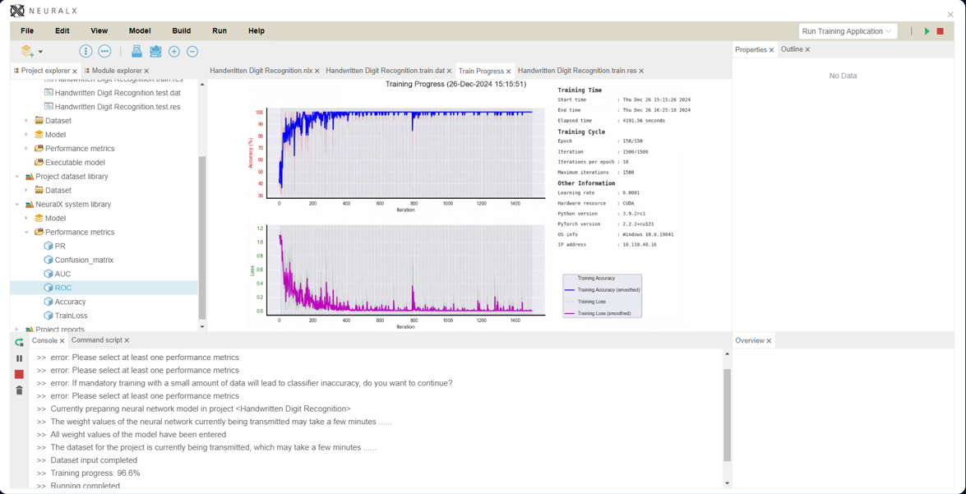Switch to the Command script tab

click(x=96, y=340)
